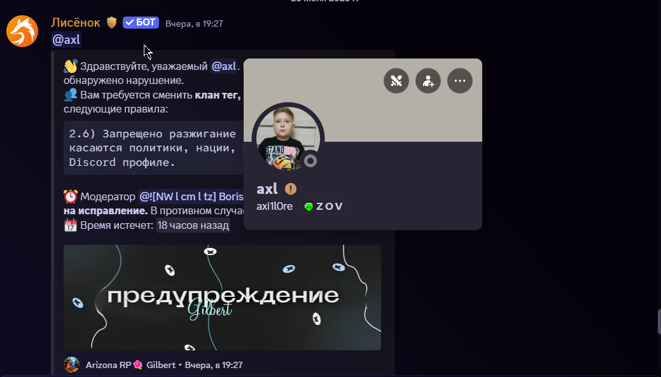Click the Arizona RP footer avatar icon
Screen dimensions: 661x377
pyautogui.click(x=72, y=365)
